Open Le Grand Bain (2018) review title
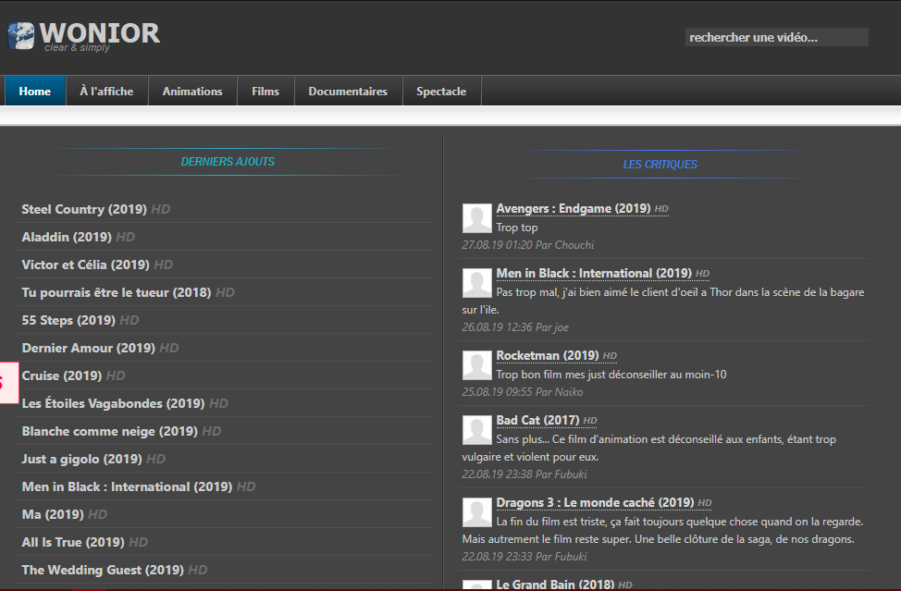Viewport: 901px width, 591px height. (555, 585)
